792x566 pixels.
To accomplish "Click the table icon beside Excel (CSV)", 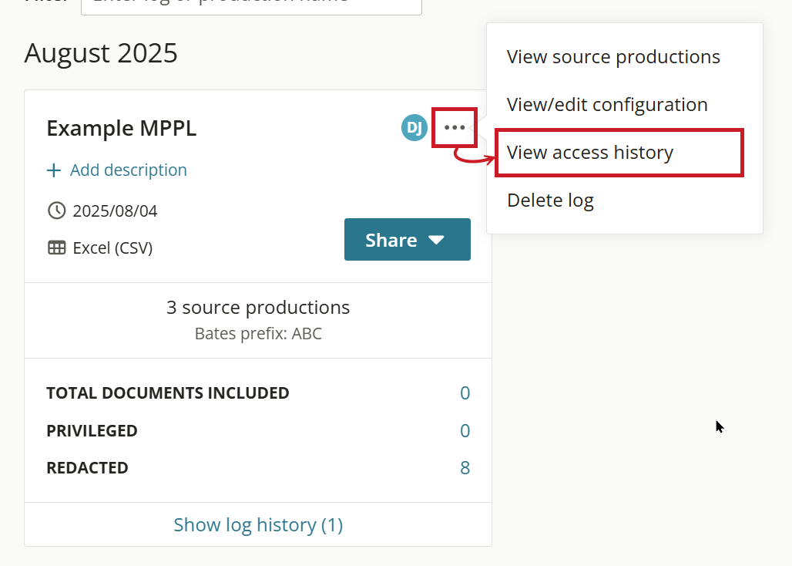I will [56, 248].
